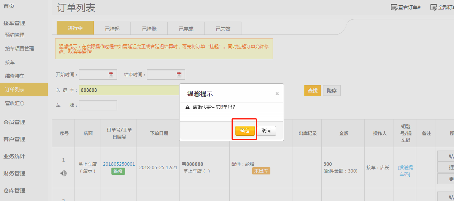
Task: Open the 已挂账 tab
Action: click(x=149, y=28)
